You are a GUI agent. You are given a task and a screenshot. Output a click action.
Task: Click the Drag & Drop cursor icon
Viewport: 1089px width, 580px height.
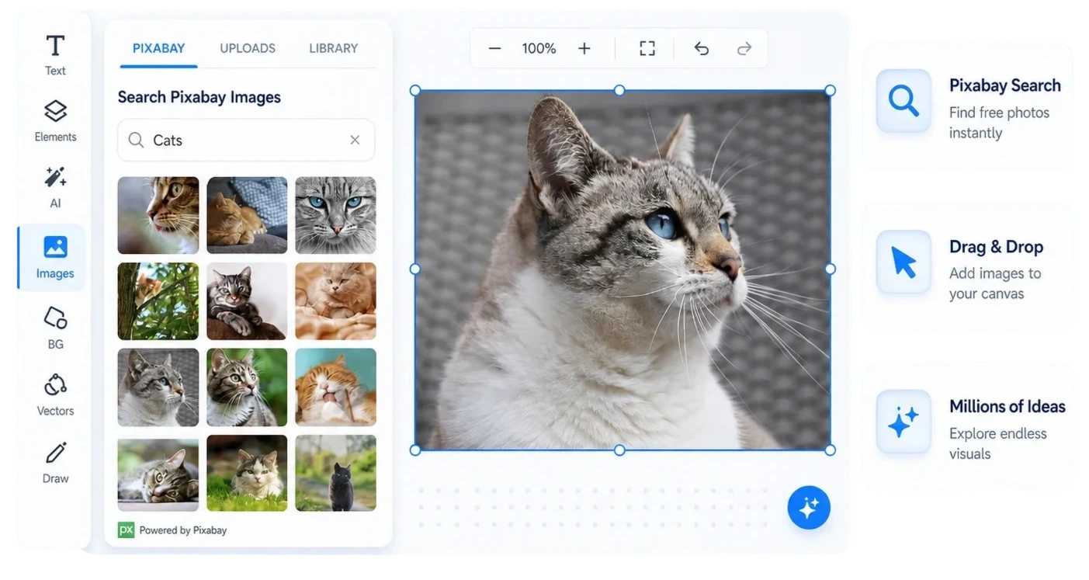click(x=903, y=262)
